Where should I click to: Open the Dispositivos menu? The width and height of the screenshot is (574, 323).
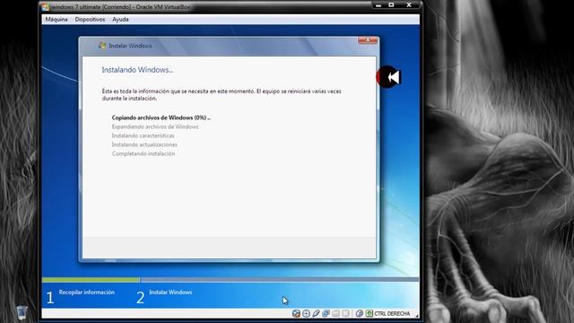pos(90,20)
